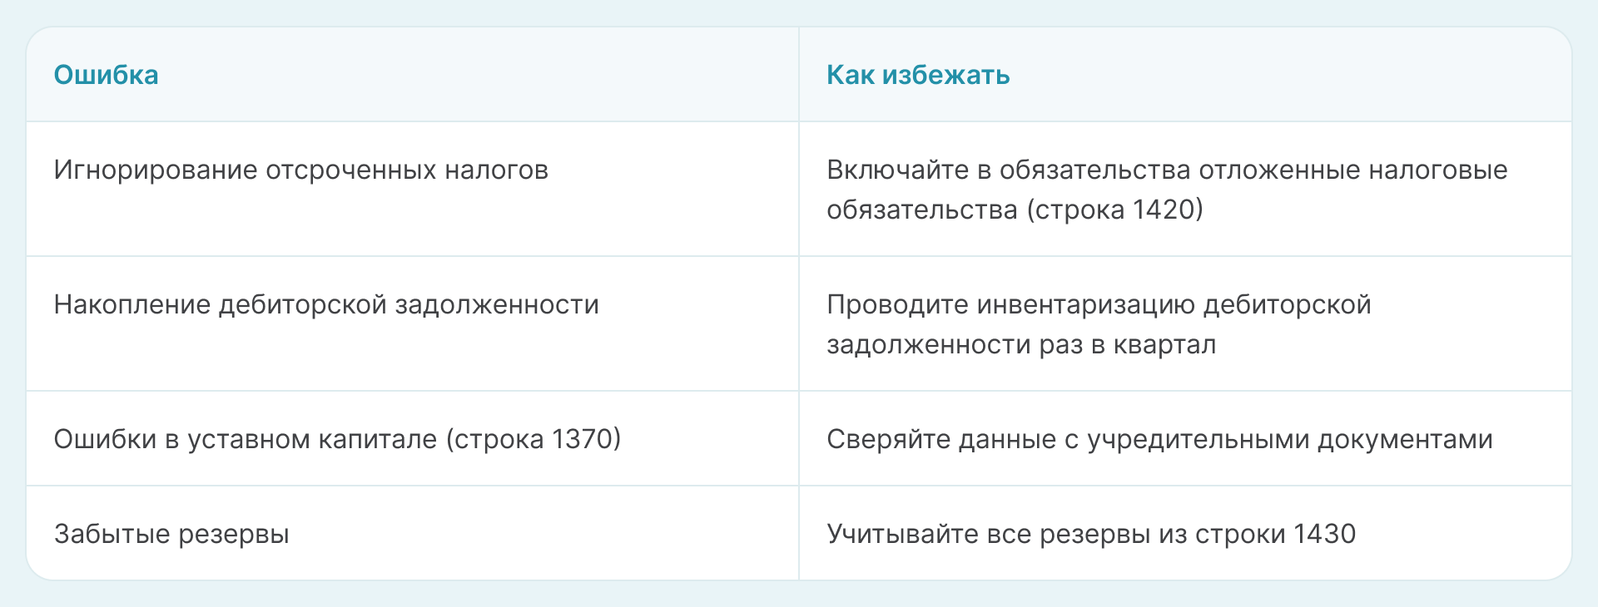This screenshot has height=607, width=1598.
Task: Click the cell beginning with "Проводите инвентаризацию"
Action: [1098, 324]
